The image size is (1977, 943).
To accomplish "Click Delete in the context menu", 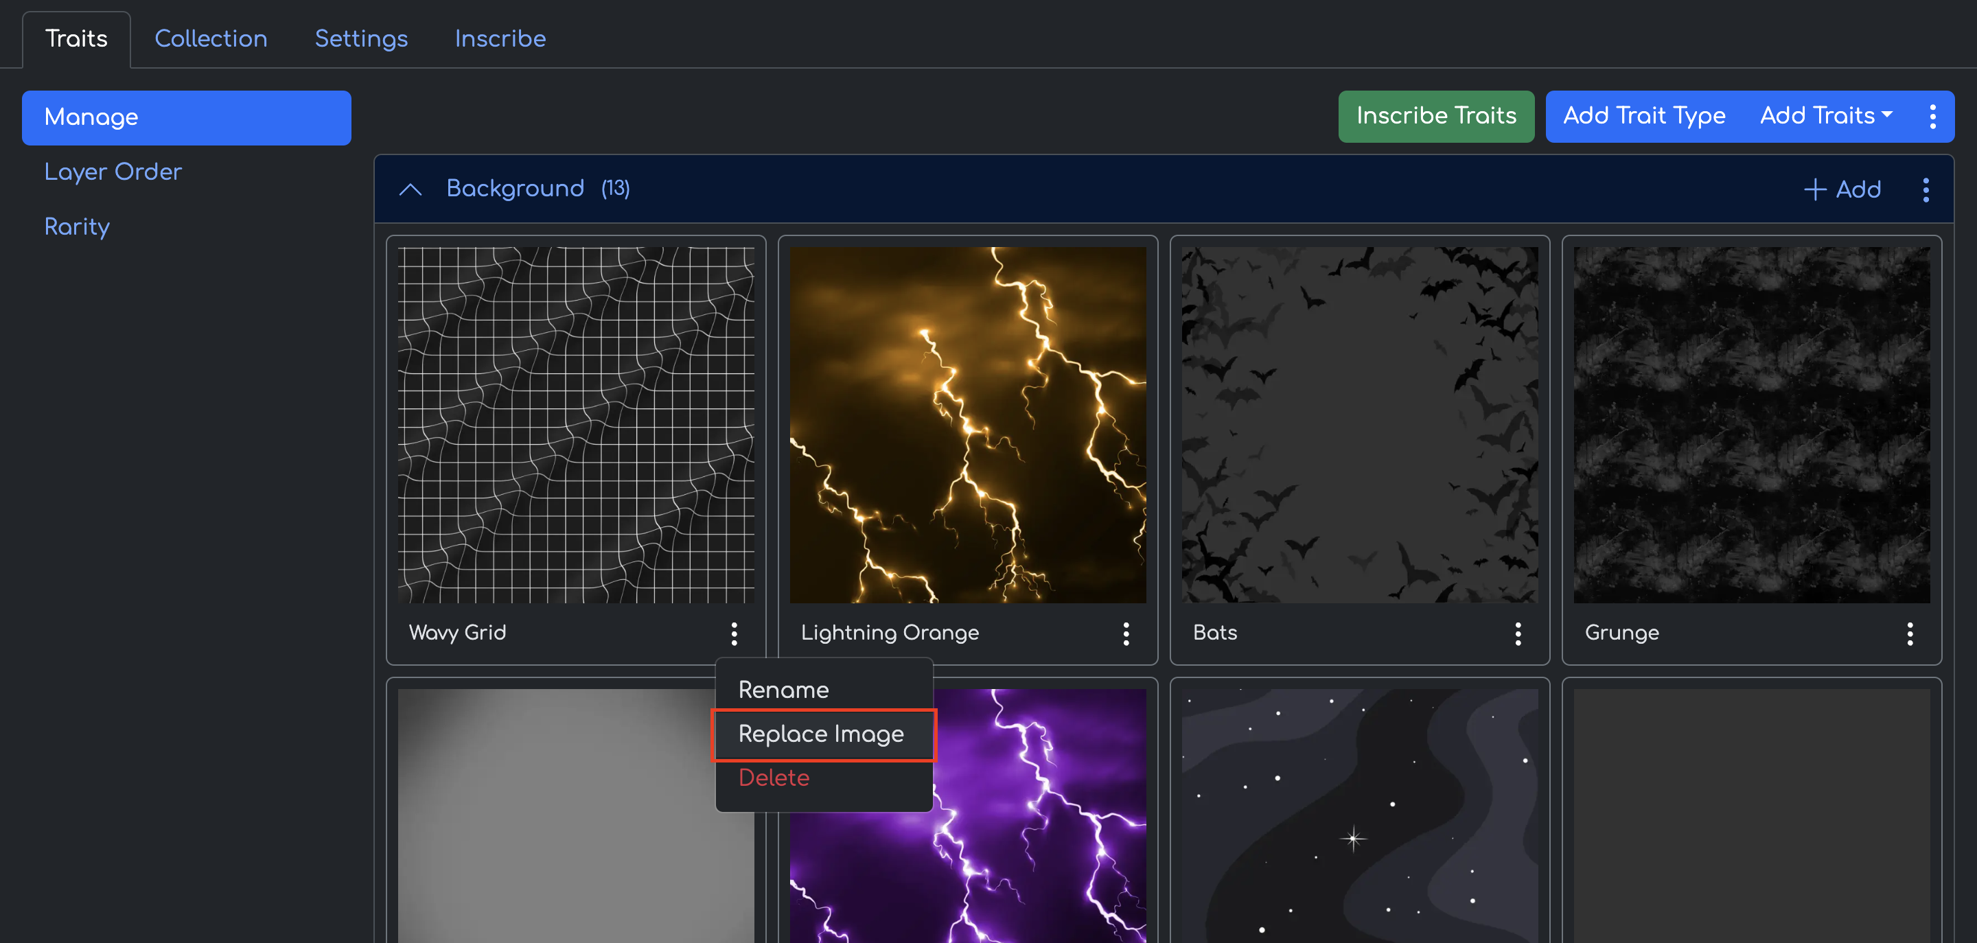I will tap(774, 778).
